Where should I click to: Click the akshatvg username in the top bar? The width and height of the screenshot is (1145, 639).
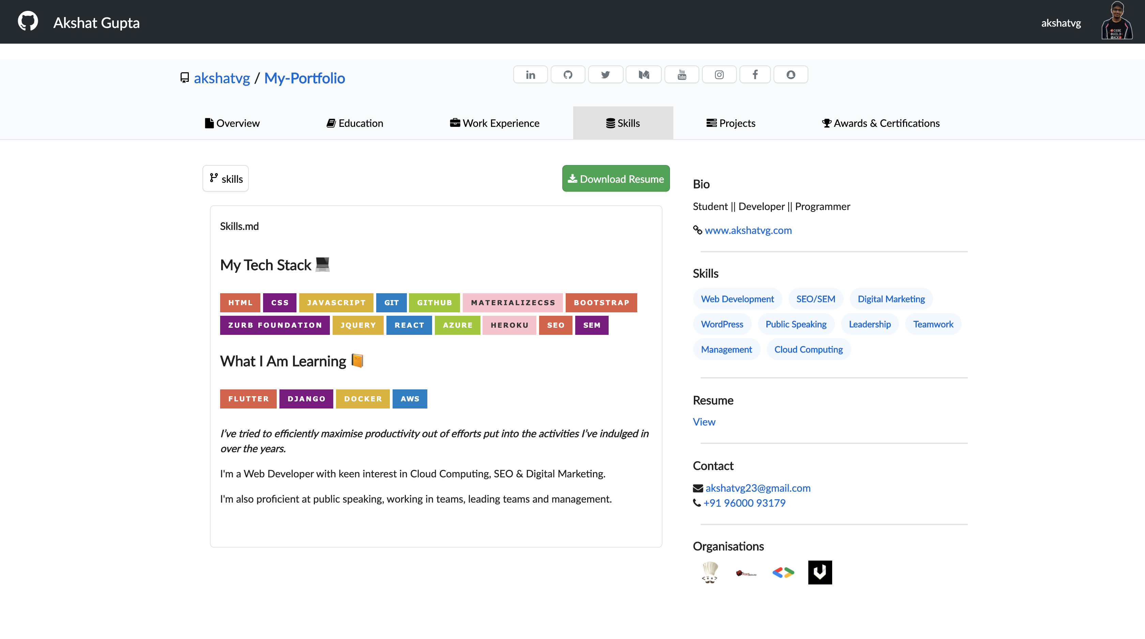tap(1061, 23)
